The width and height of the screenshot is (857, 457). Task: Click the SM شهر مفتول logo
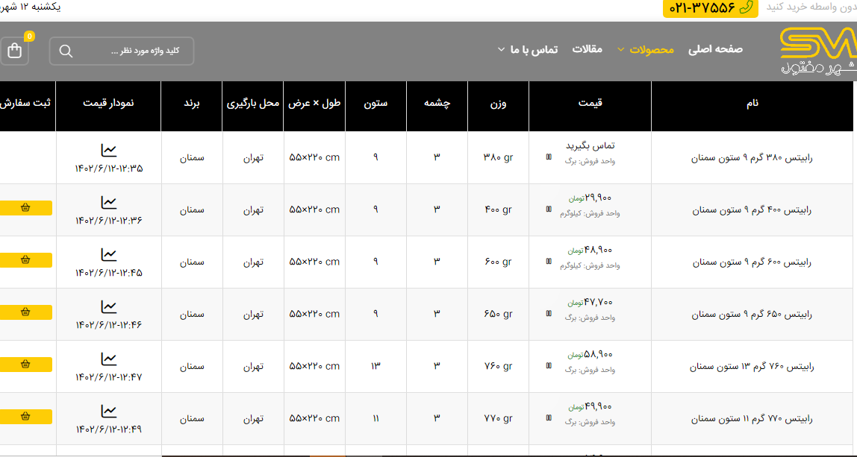click(x=817, y=51)
